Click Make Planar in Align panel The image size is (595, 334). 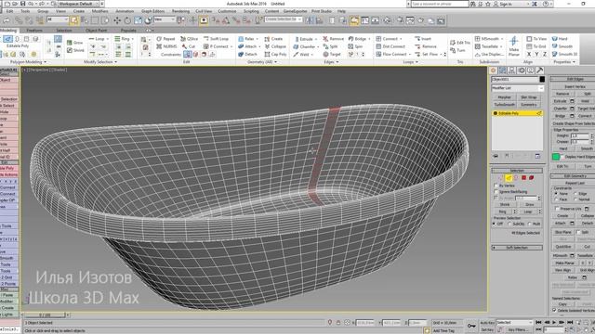point(514,46)
